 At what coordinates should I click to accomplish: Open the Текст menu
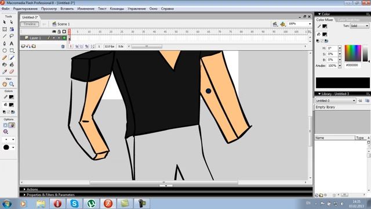(x=102, y=9)
